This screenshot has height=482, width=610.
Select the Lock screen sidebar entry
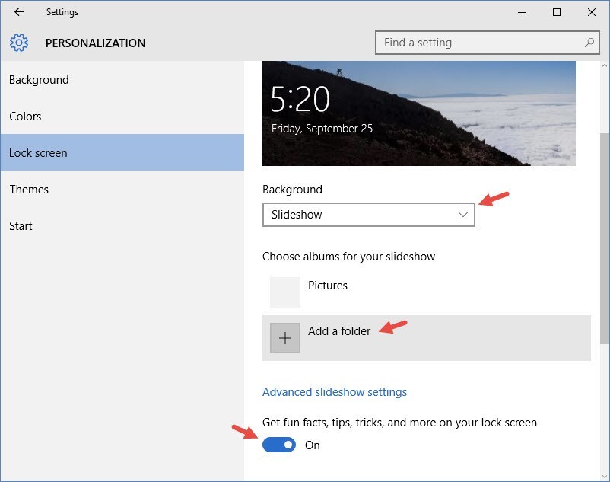(38, 152)
